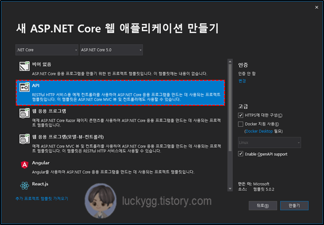Toggle the HTTPS에 대한 구성 checkbox
The image size is (324, 225).
[240, 115]
